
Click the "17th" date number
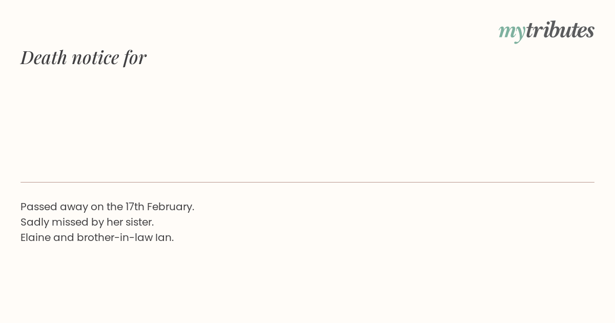coord(135,207)
